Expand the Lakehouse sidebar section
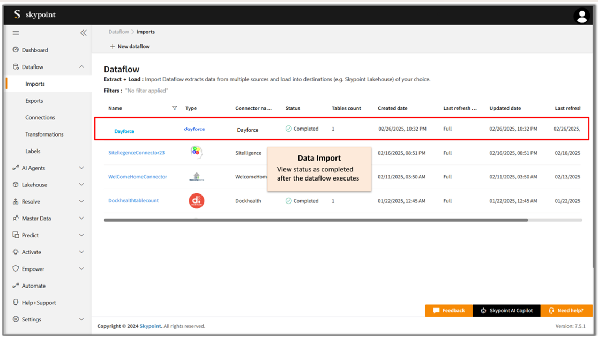This screenshot has height=338, width=598. click(81, 185)
